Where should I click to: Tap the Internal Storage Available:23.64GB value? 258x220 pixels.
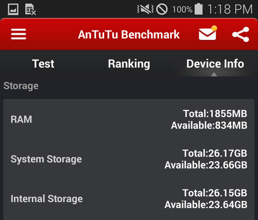pyautogui.click(x=206, y=204)
